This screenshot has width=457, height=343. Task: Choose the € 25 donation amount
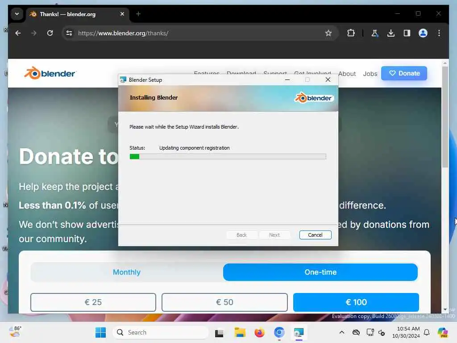93,302
